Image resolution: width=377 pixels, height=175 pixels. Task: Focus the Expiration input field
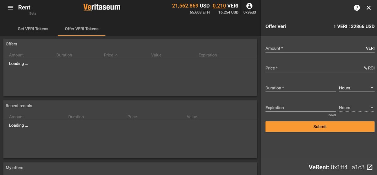pyautogui.click(x=301, y=108)
